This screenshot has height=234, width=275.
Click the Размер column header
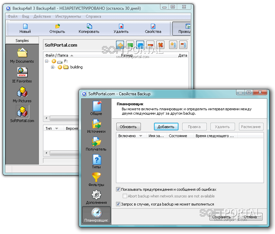pos(127,55)
